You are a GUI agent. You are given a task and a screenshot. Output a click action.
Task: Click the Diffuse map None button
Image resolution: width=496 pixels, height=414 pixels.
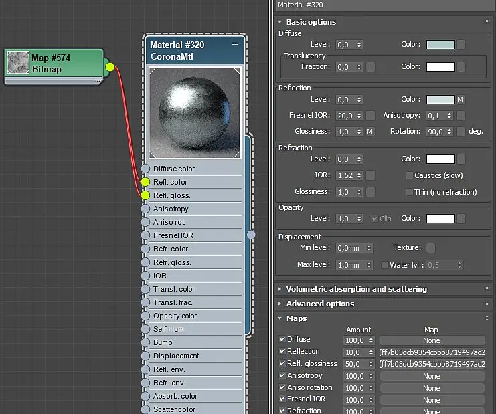[432, 340]
